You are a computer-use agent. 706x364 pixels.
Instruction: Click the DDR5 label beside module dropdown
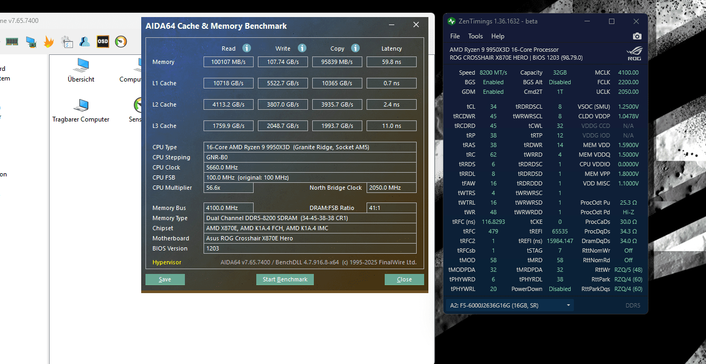pyautogui.click(x=633, y=305)
